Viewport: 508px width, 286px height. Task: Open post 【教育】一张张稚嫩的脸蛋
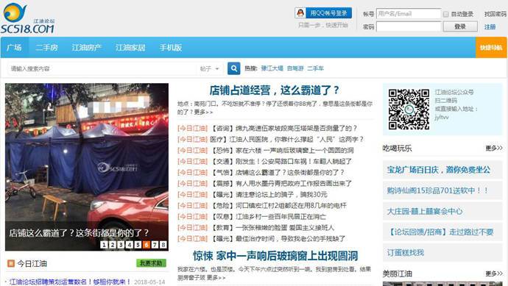pyautogui.click(x=272, y=227)
